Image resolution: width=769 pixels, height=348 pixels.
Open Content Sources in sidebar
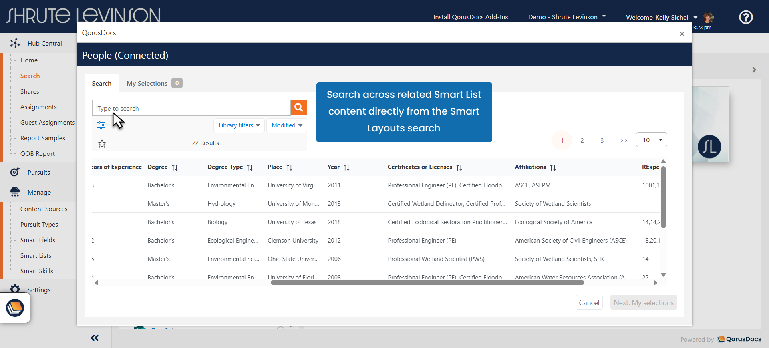[x=44, y=209]
